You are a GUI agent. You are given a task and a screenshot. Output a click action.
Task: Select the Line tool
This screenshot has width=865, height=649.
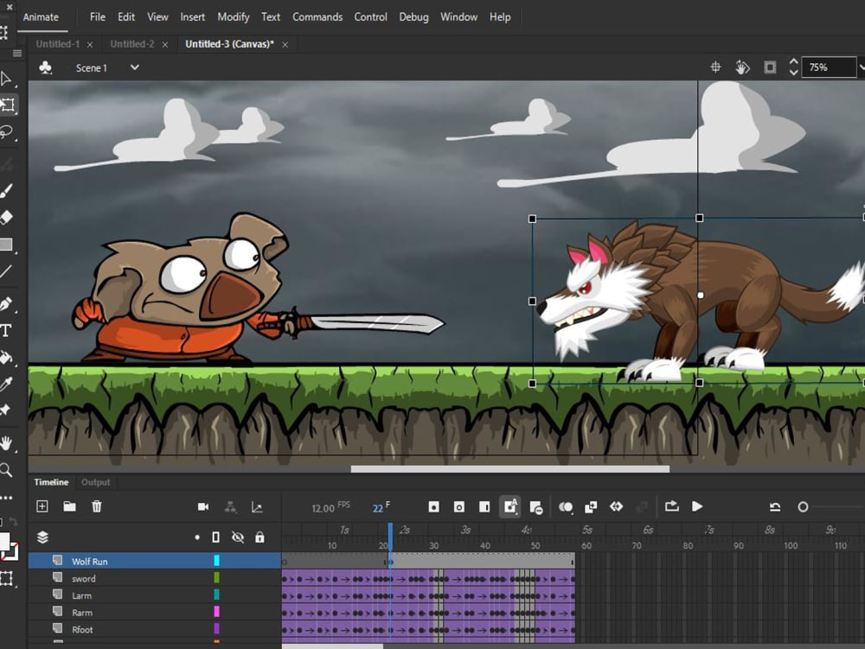click(7, 271)
